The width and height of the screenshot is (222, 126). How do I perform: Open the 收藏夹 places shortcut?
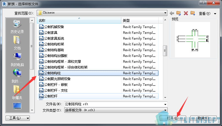[x=17, y=92]
